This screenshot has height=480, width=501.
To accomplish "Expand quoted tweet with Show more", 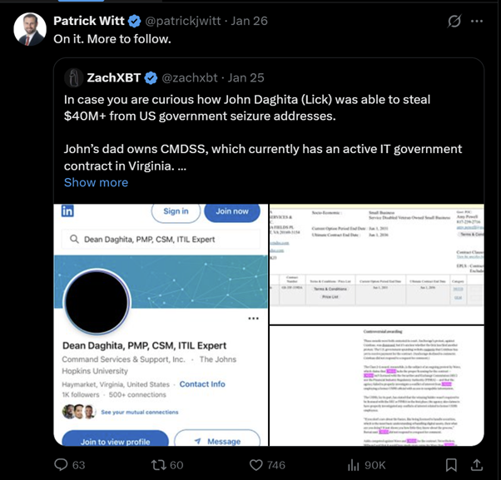I will pyautogui.click(x=96, y=182).
